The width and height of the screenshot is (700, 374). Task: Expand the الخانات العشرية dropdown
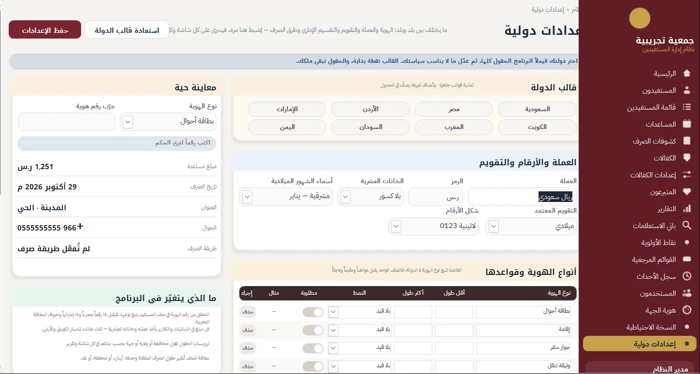370,197
